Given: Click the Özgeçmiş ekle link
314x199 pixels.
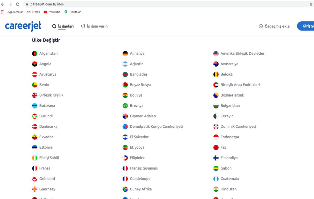Looking at the screenshot, I should click(x=274, y=26).
